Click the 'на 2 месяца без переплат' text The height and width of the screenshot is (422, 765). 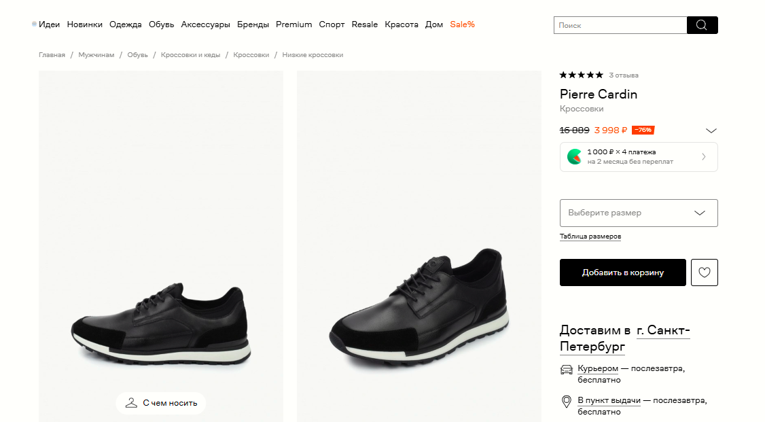(x=630, y=162)
